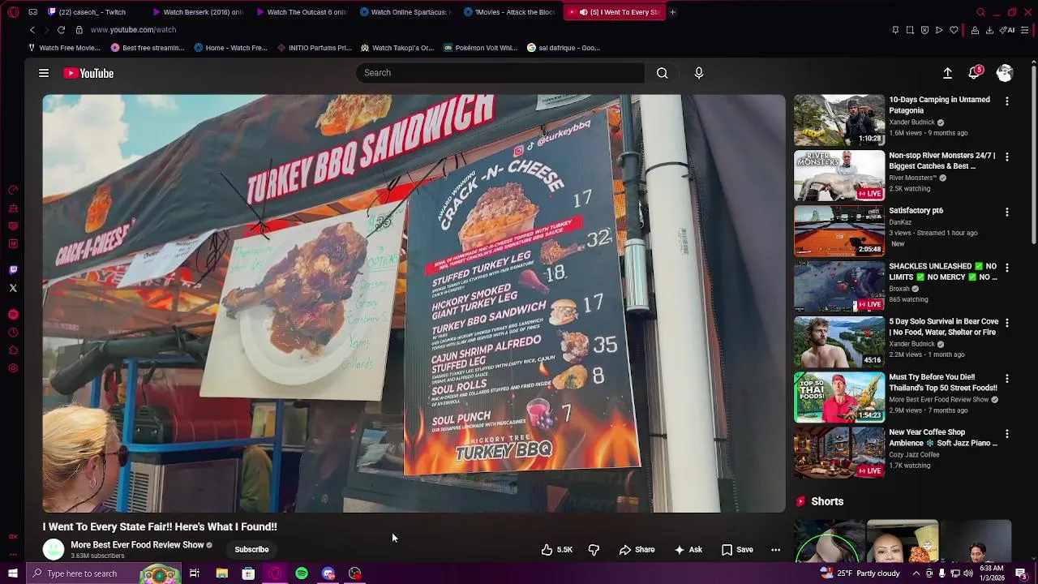Open more options for 5 Day Solo Survival video
This screenshot has height=584, width=1038.
[x=1007, y=323]
